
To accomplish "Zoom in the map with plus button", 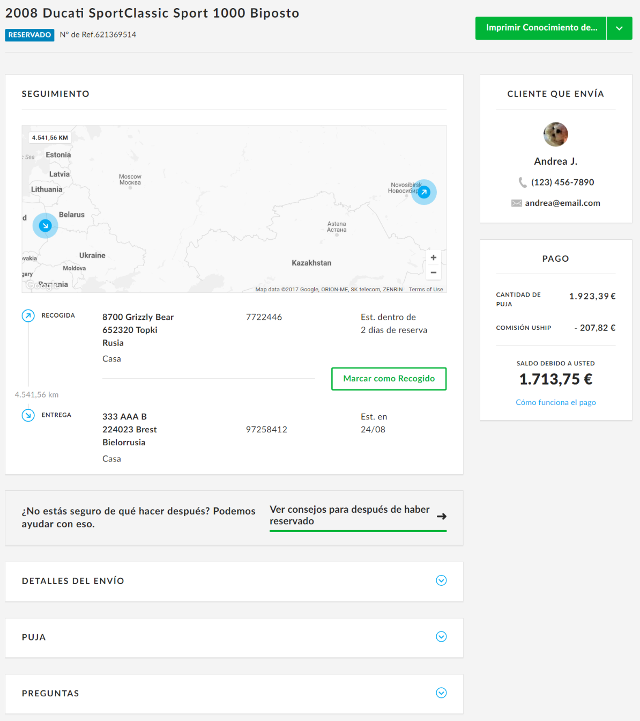I will 433,257.
